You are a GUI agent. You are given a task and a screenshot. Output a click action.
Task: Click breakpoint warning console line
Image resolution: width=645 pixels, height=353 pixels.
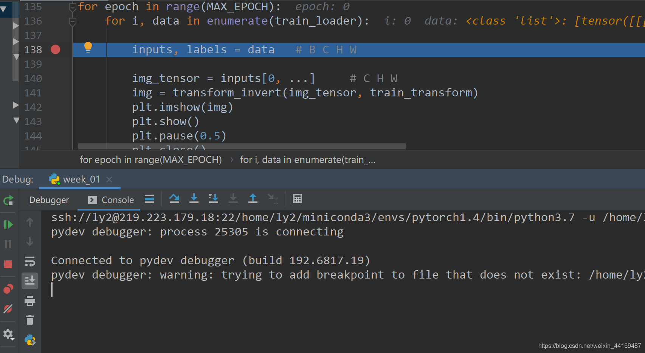[x=348, y=275]
